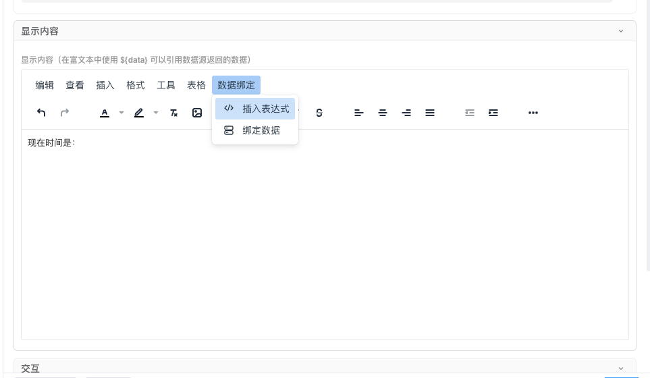Apply strikethrough formatting
The image size is (650, 378).
[319, 113]
